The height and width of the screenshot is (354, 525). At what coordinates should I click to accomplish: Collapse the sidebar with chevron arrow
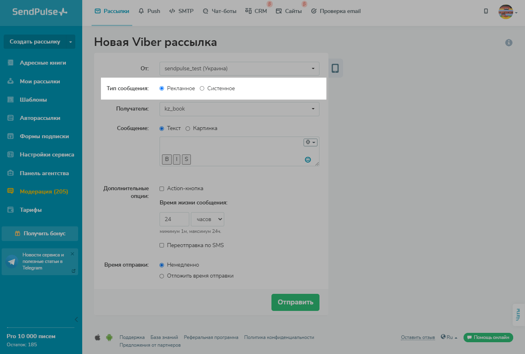point(76,319)
